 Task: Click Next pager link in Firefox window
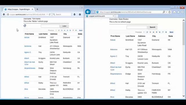pyautogui.click(x=81, y=30)
